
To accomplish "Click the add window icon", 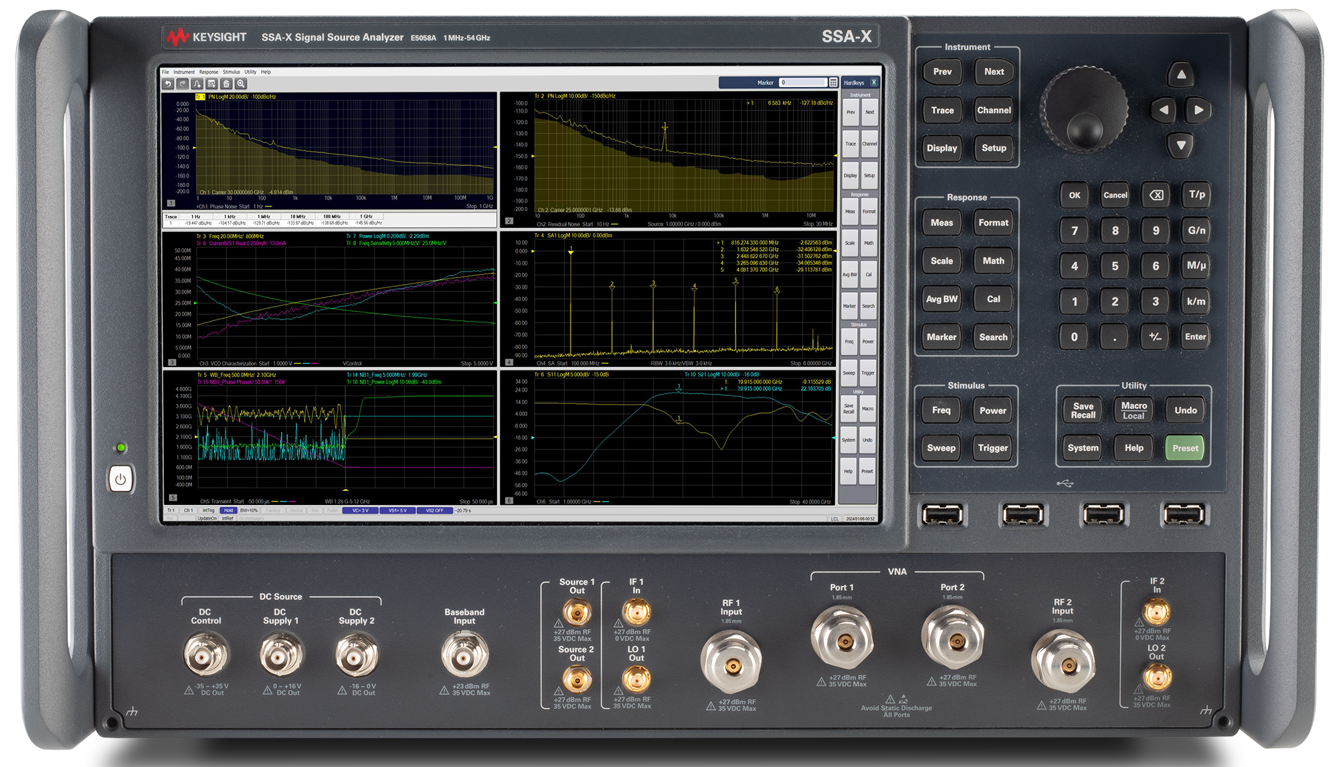I will point(211,84).
